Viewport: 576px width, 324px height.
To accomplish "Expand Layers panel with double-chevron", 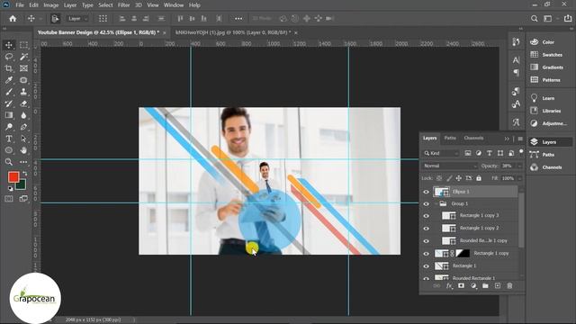I will point(507,139).
